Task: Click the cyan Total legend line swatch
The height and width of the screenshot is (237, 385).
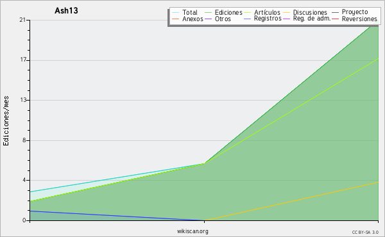Action: pos(176,12)
